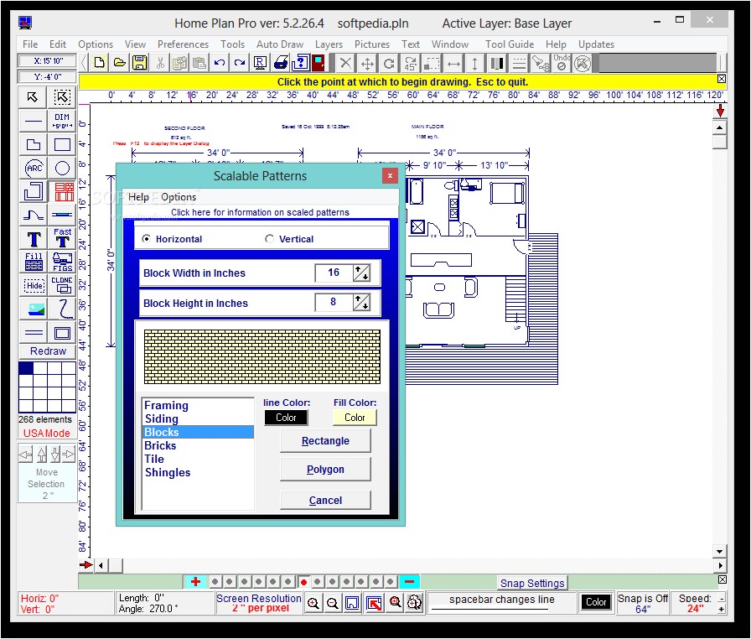Click the print icon in toolbar
This screenshot has height=639, width=751.
click(x=281, y=62)
